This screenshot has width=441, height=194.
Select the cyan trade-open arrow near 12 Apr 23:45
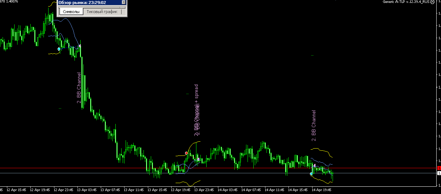(x=59, y=49)
